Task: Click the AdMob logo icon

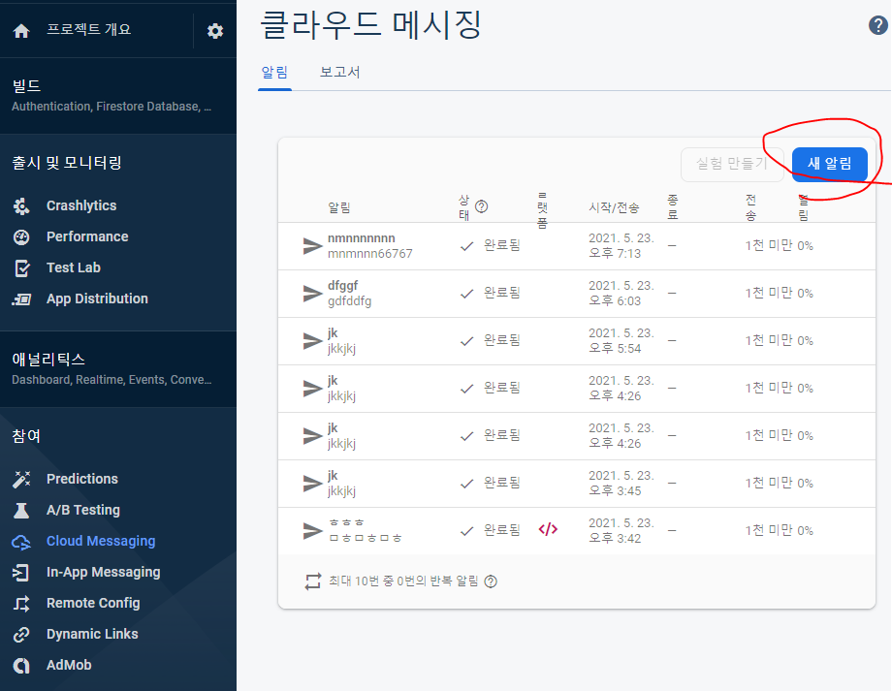Action: click(21, 666)
